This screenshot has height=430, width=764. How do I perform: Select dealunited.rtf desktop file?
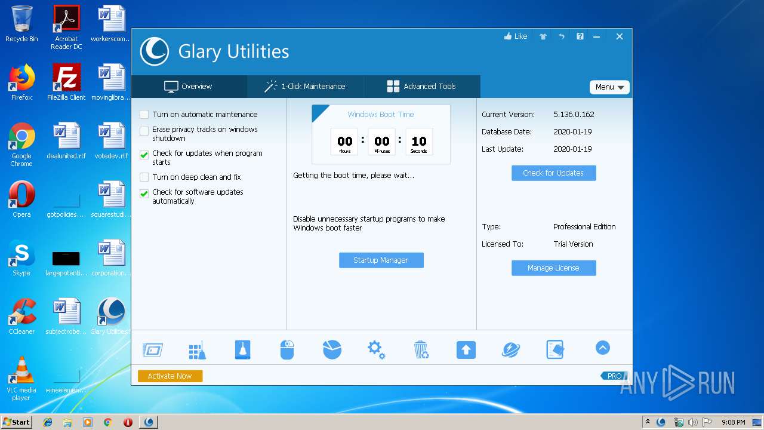point(66,141)
